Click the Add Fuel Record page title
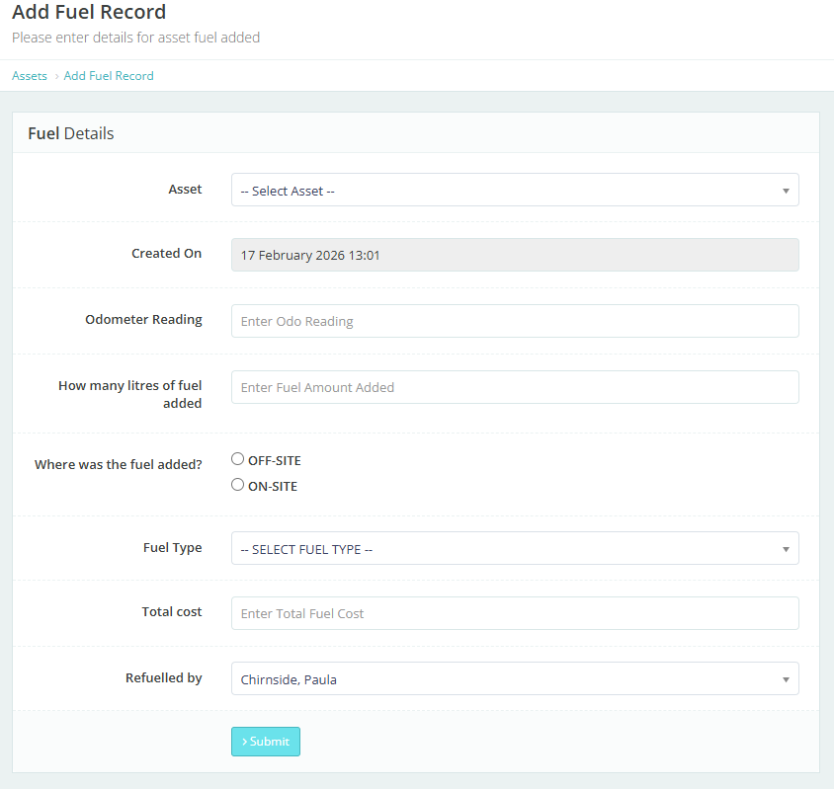This screenshot has height=789, width=834. point(89,13)
